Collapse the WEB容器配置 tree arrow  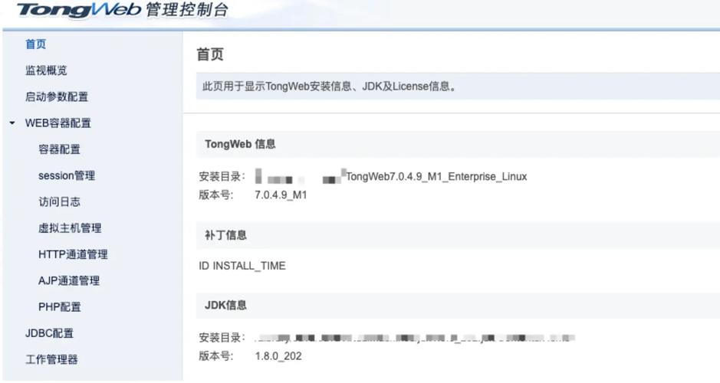click(12, 123)
